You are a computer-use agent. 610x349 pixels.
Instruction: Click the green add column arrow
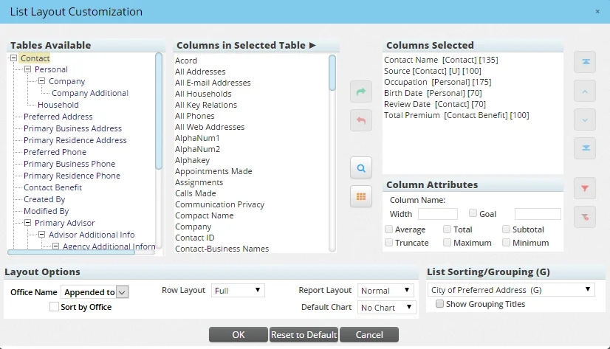pyautogui.click(x=361, y=92)
